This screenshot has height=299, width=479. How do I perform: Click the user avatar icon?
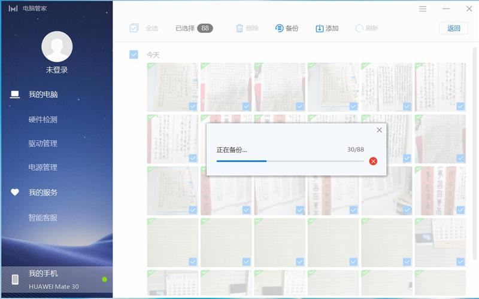pos(57,47)
